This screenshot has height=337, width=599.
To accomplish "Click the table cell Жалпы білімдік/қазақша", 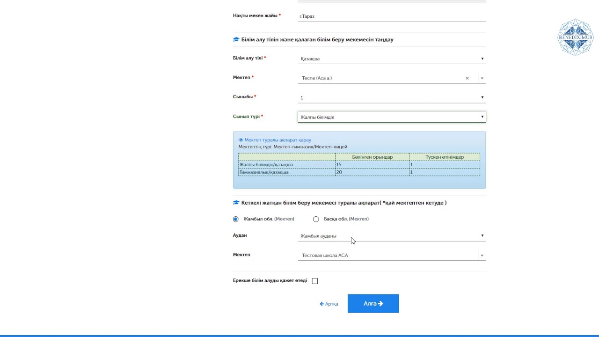I will [287, 165].
